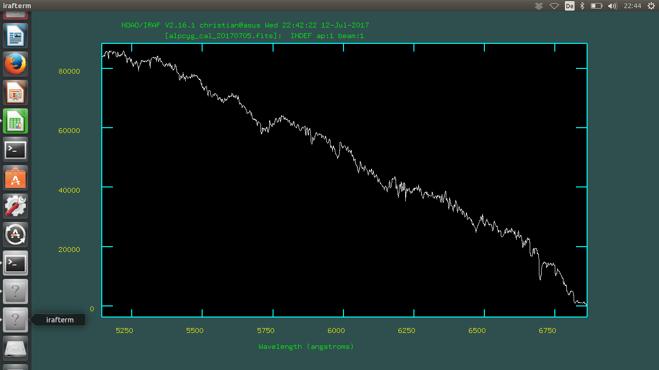The width and height of the screenshot is (659, 370).
Task: Open the system power gear menu
Action: tap(650, 6)
